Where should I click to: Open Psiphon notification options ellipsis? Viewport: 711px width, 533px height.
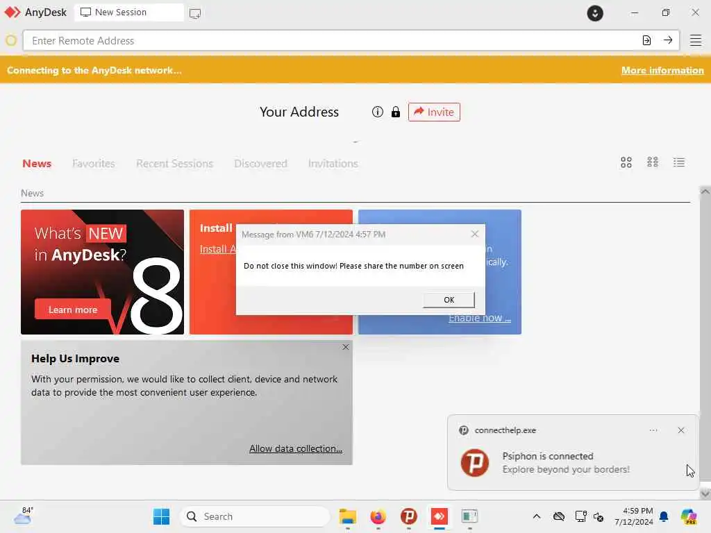[653, 430]
